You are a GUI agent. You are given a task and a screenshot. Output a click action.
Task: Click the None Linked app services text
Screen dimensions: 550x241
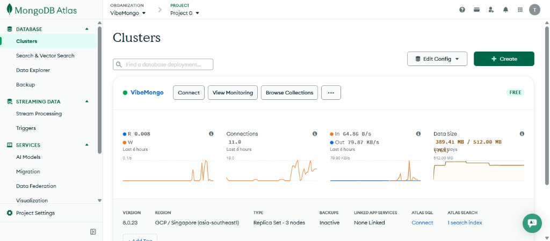point(370,223)
